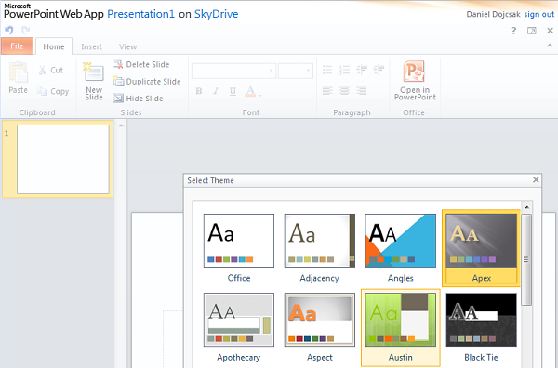Switch to the Home tab
This screenshot has height=368, width=558.
click(54, 46)
